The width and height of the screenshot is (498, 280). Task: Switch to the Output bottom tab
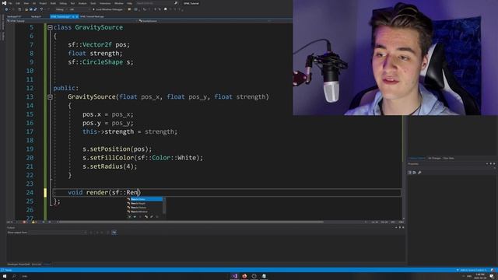point(47,264)
